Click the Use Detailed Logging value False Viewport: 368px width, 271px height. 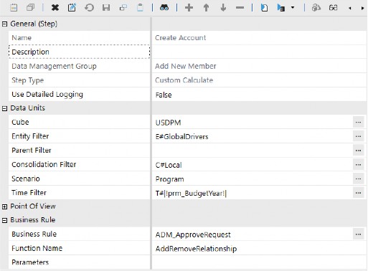[x=164, y=95]
